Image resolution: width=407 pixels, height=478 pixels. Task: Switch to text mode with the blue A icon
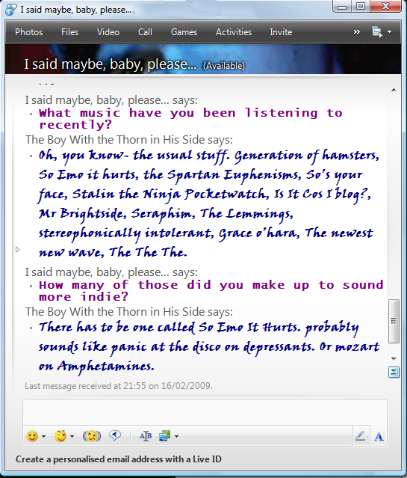[x=379, y=437]
